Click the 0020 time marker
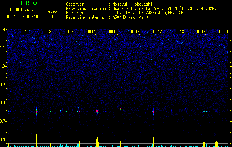 (224, 32)
